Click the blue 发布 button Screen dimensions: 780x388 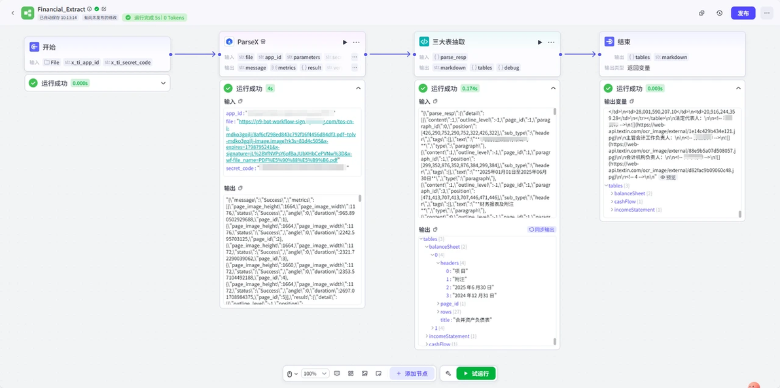pos(743,14)
